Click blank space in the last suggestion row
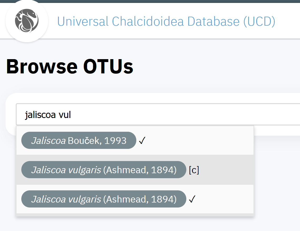Screen dimensions: 300x231 (224, 199)
